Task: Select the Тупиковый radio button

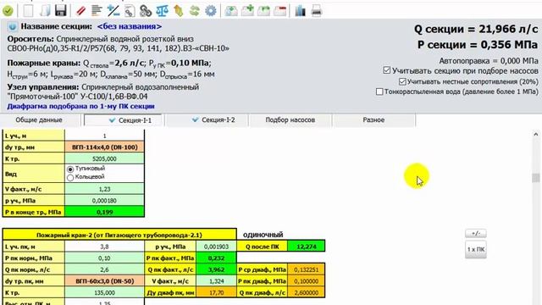Action: coord(70,169)
